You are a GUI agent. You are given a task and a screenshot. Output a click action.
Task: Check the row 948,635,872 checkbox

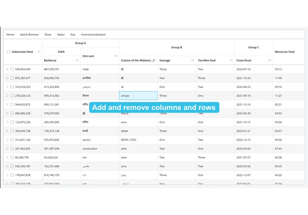[12, 104]
